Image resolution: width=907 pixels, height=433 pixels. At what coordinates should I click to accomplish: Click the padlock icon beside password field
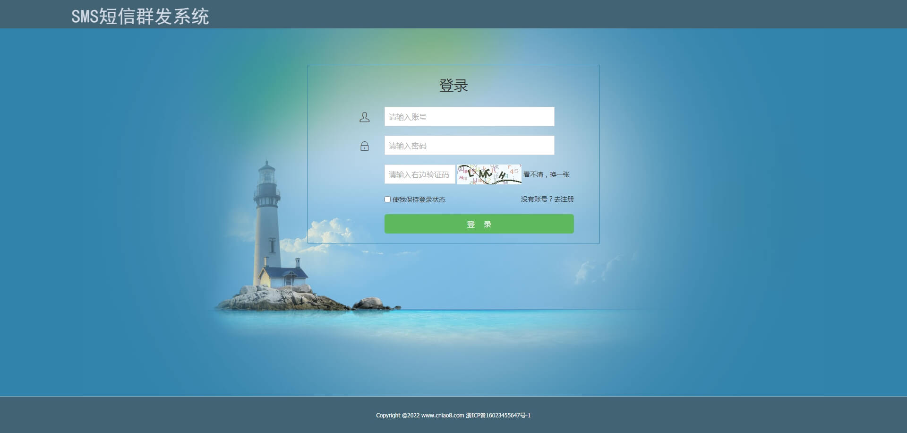point(364,146)
